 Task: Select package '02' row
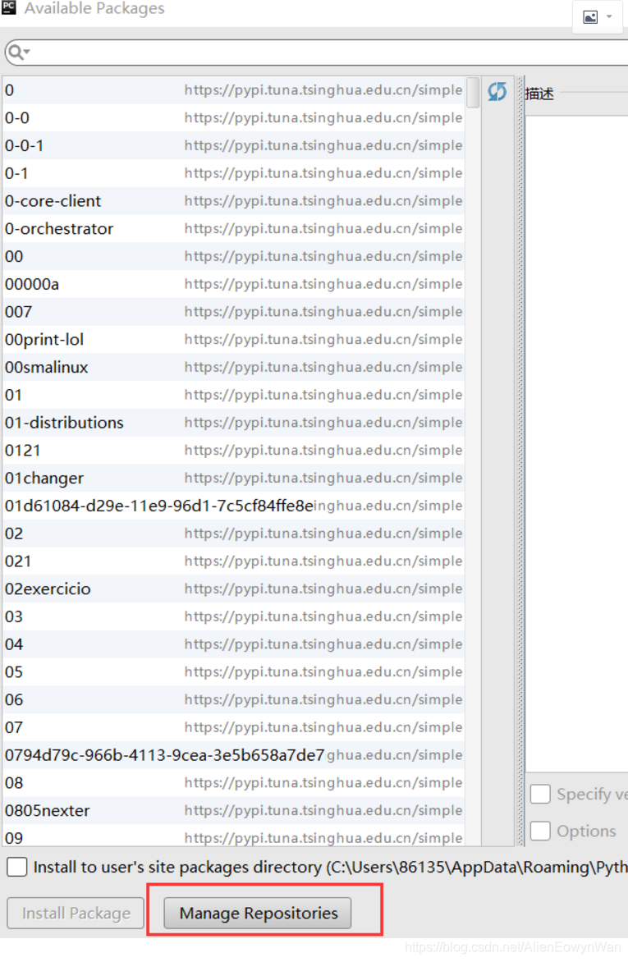tap(233, 534)
